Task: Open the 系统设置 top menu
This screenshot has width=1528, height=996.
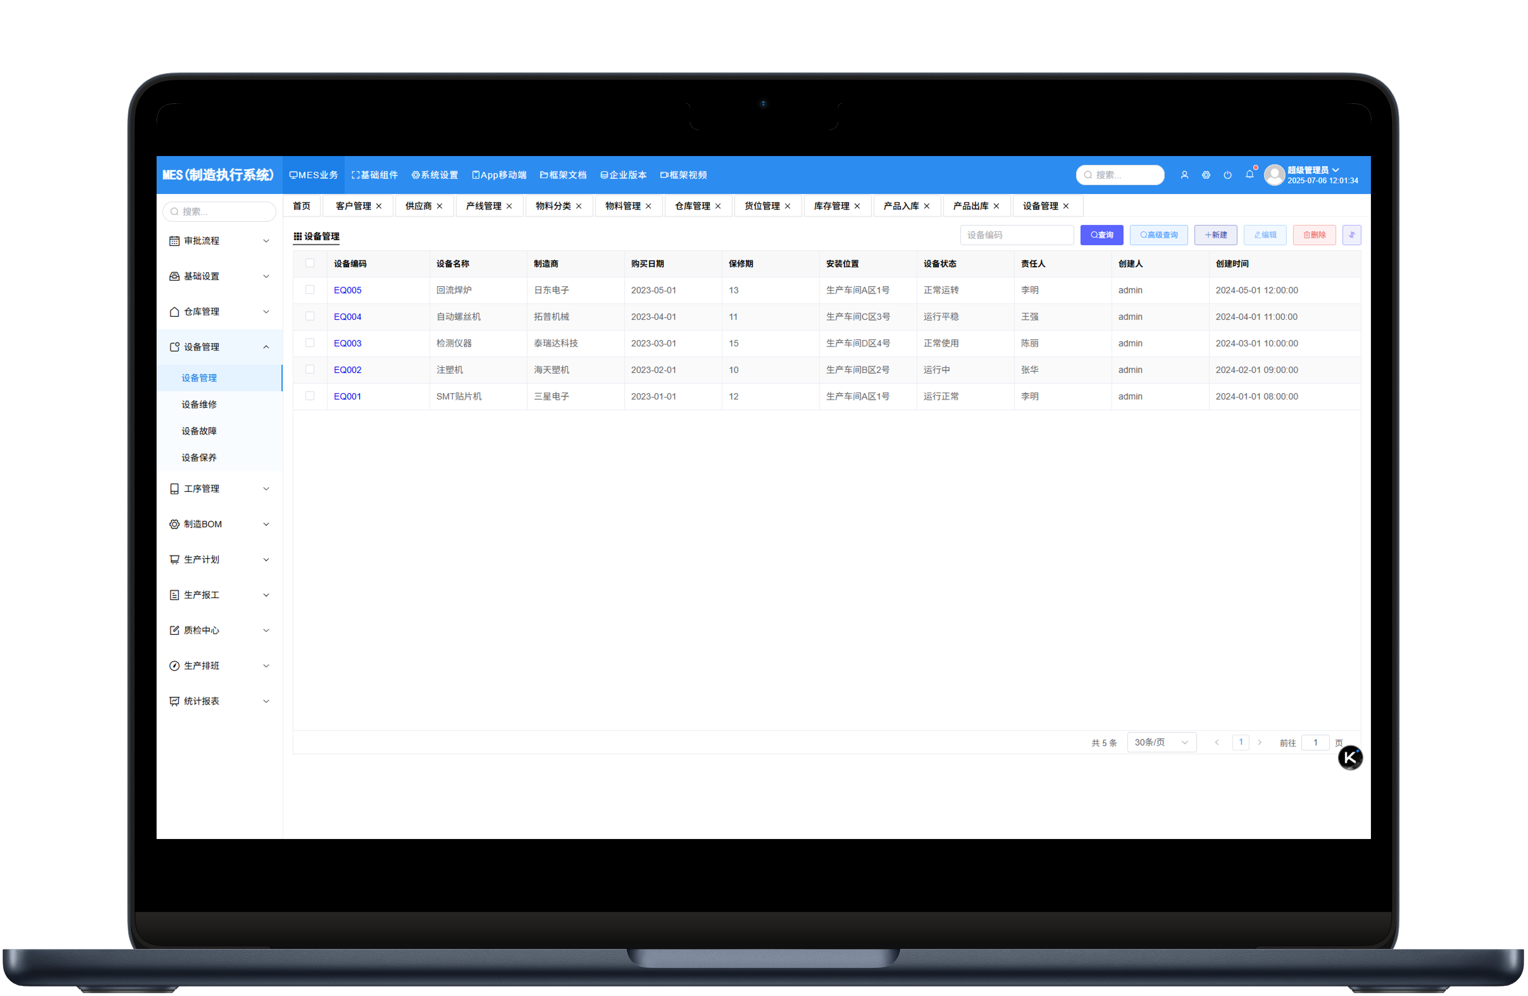Action: coord(435,175)
